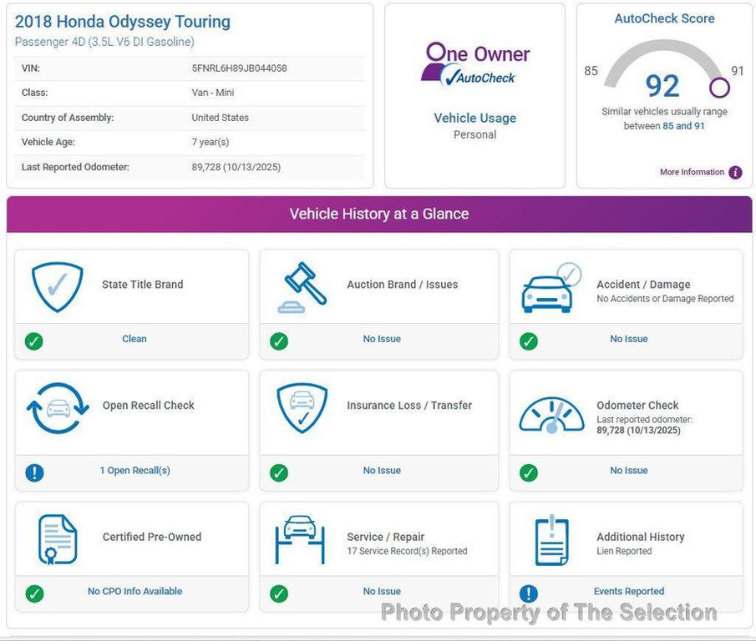
Task: Click the Service / Repair car lift icon
Action: click(x=300, y=539)
